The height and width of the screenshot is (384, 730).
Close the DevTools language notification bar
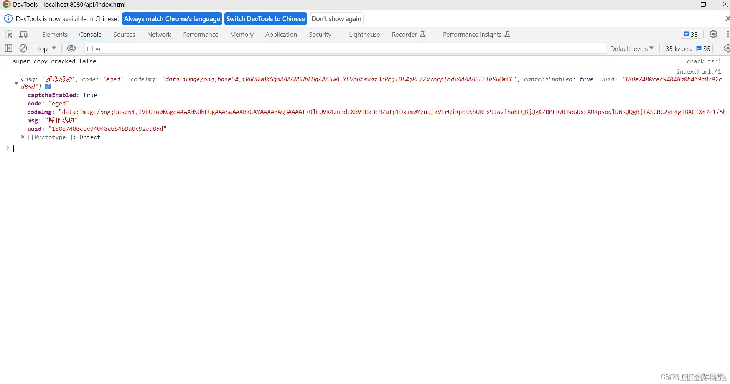coord(727,18)
